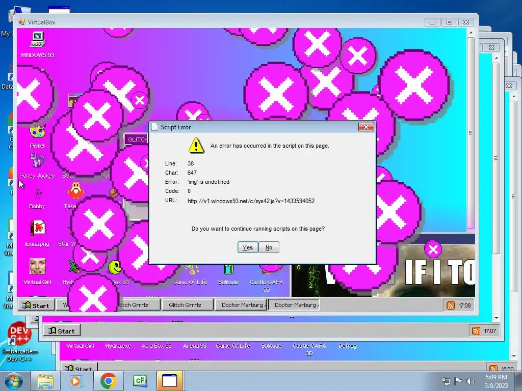Image resolution: width=522 pixels, height=391 pixels.
Task: Click the Arena 93 label in the background window
Action: point(195,346)
